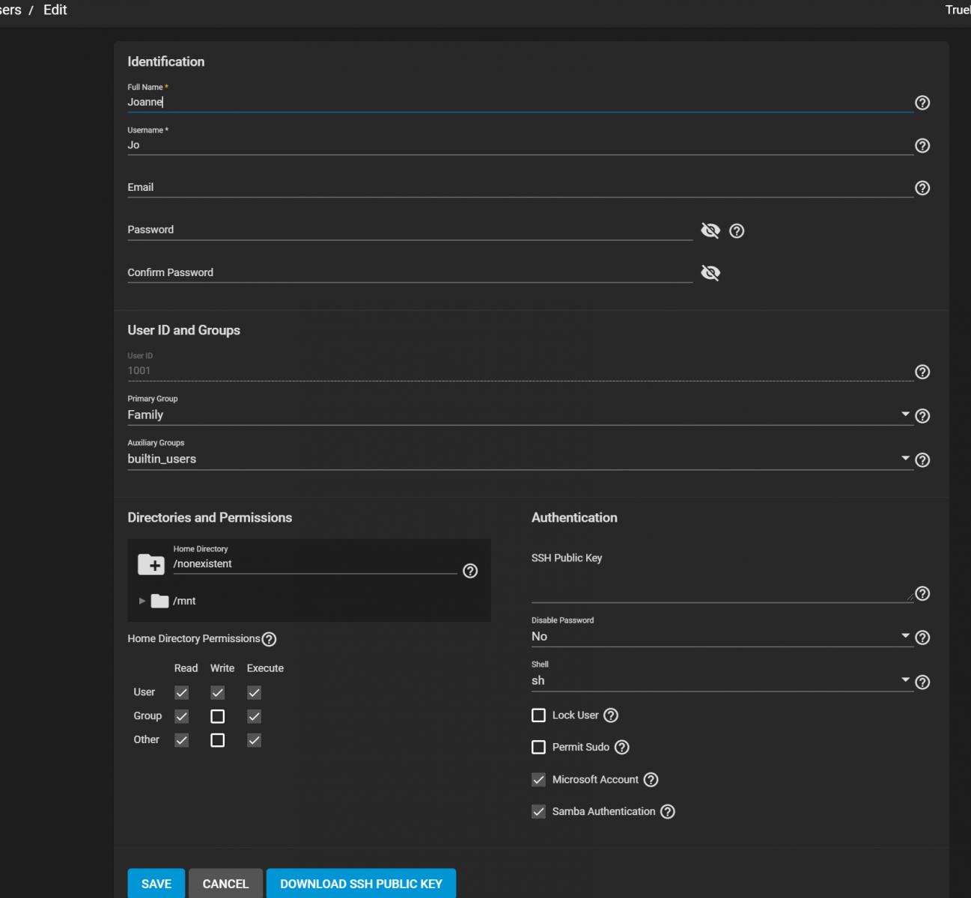
Task: Toggle Group Read permission checkbox
Action: click(x=182, y=717)
